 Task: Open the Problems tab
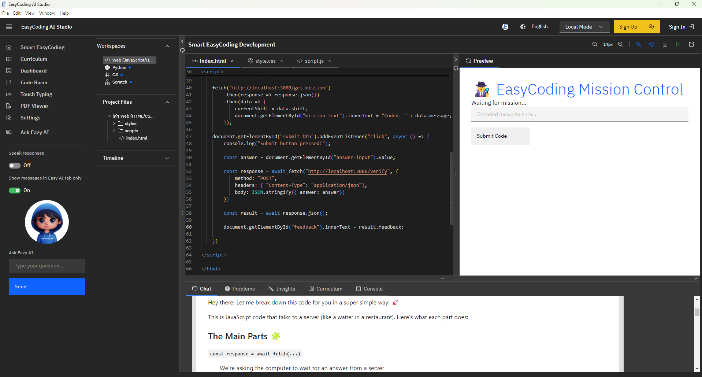(239, 289)
